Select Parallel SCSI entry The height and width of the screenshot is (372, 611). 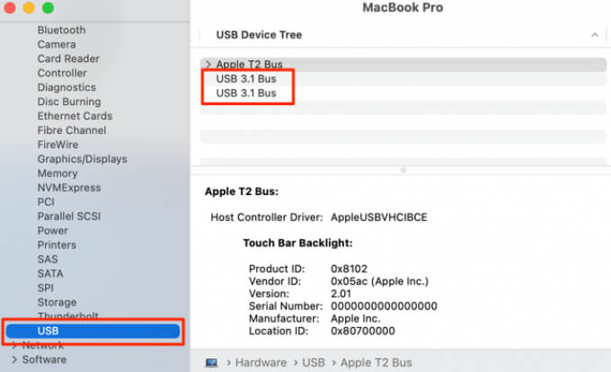tap(69, 217)
